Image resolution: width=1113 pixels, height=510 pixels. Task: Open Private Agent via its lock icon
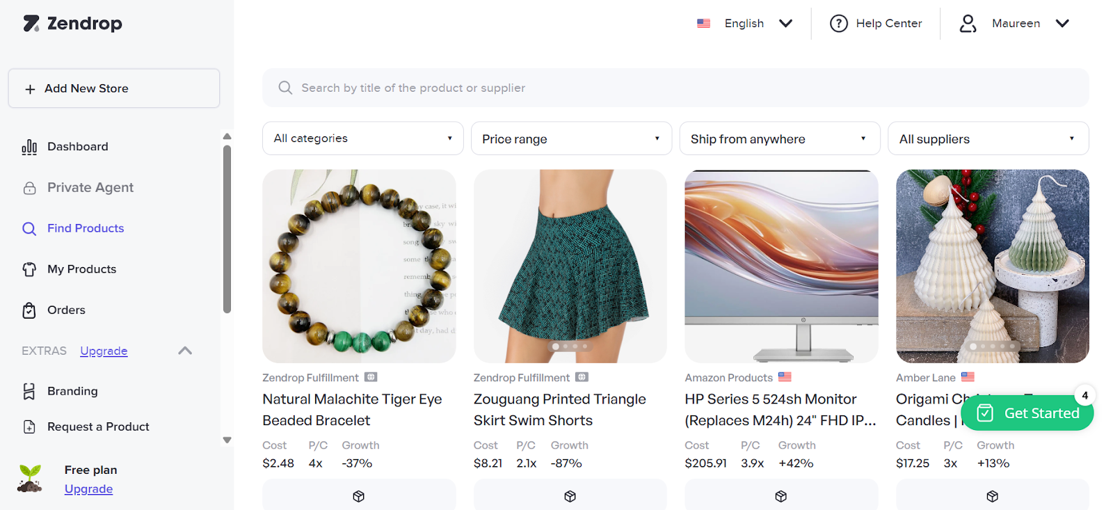pos(29,187)
